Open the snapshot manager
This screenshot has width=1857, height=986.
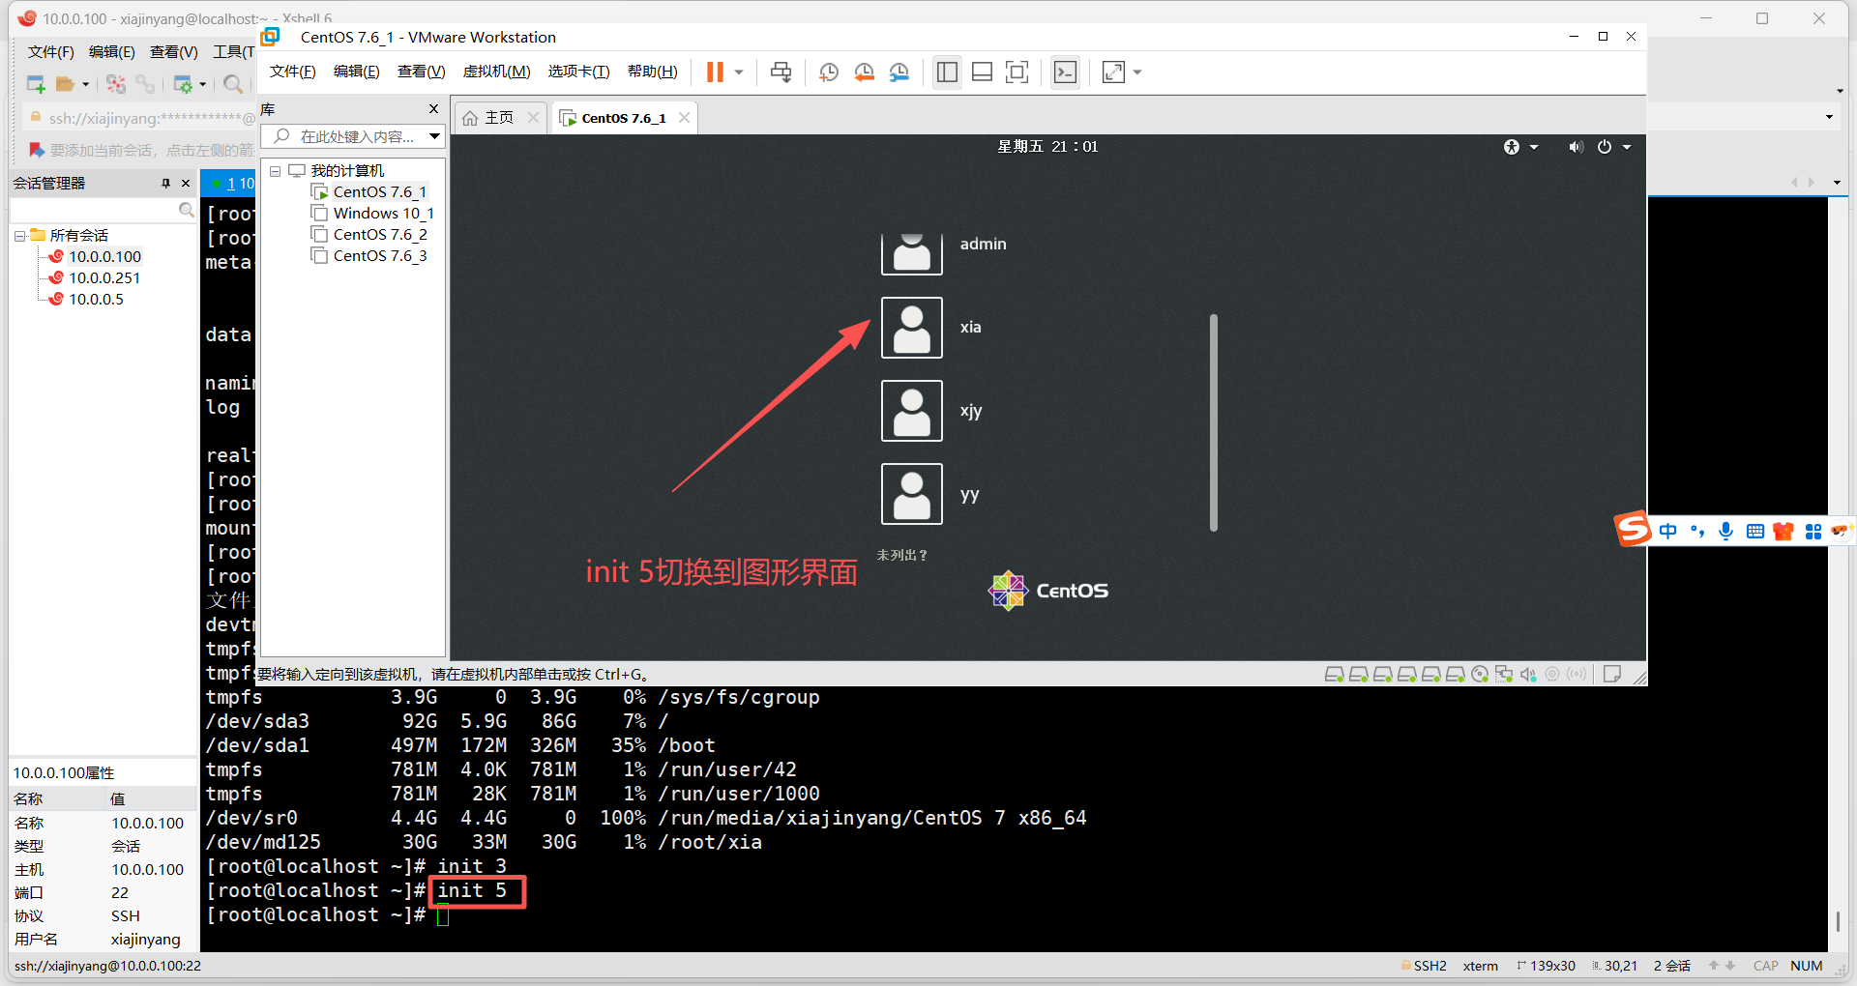point(899,72)
